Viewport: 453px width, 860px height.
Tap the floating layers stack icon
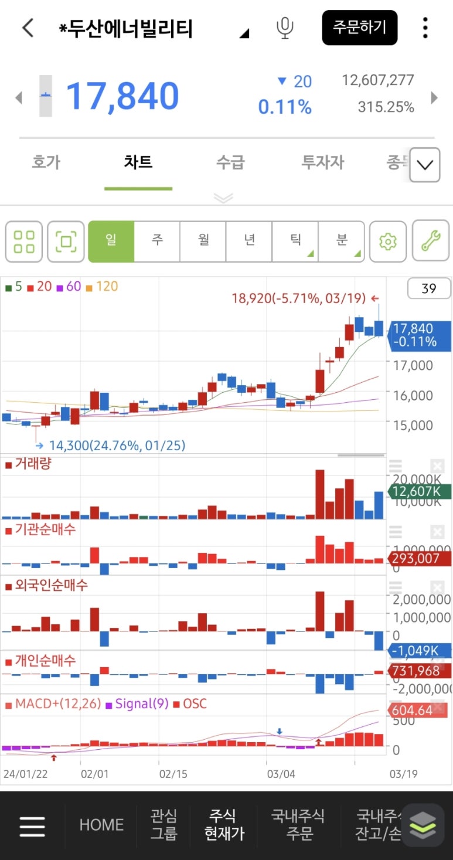(423, 825)
